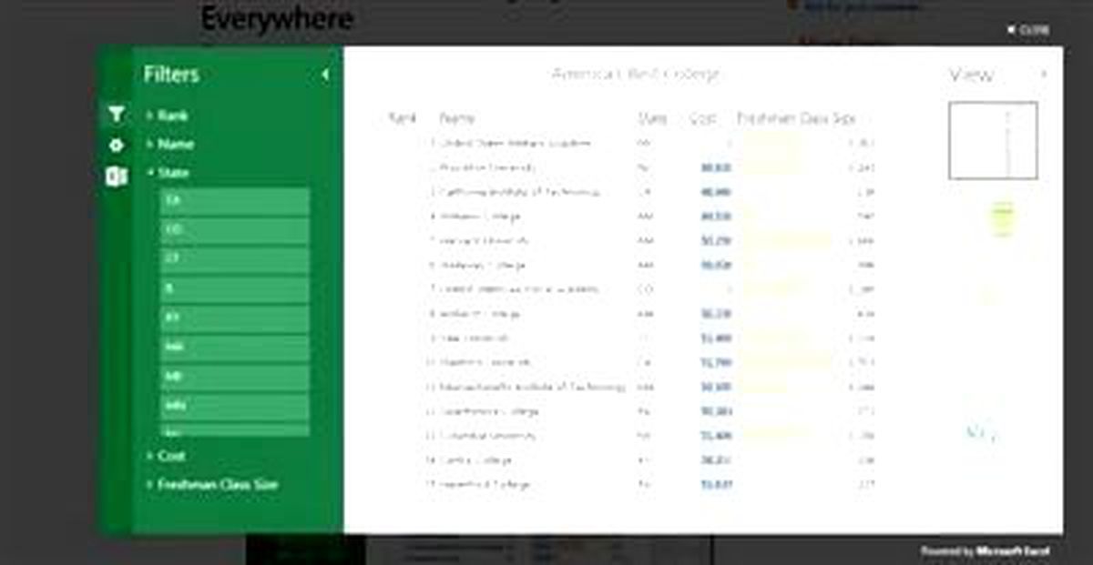Click the Everywhere heading in the background page
This screenshot has height=565, width=1093.
click(x=277, y=18)
